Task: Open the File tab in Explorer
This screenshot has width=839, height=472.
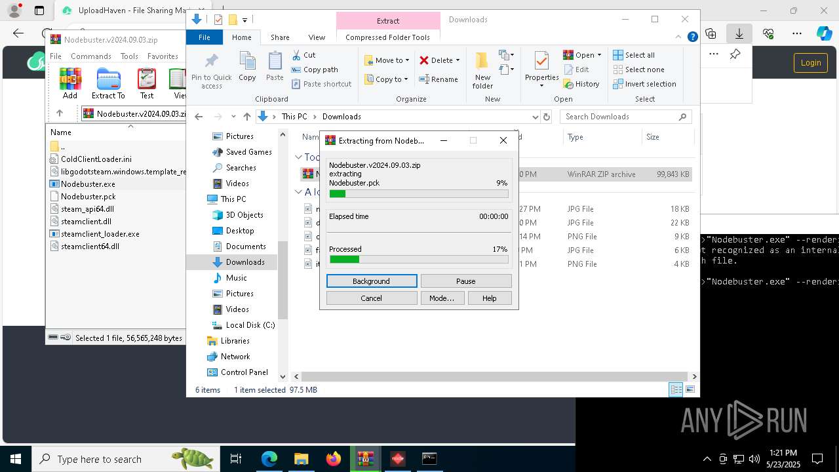Action: (205, 37)
